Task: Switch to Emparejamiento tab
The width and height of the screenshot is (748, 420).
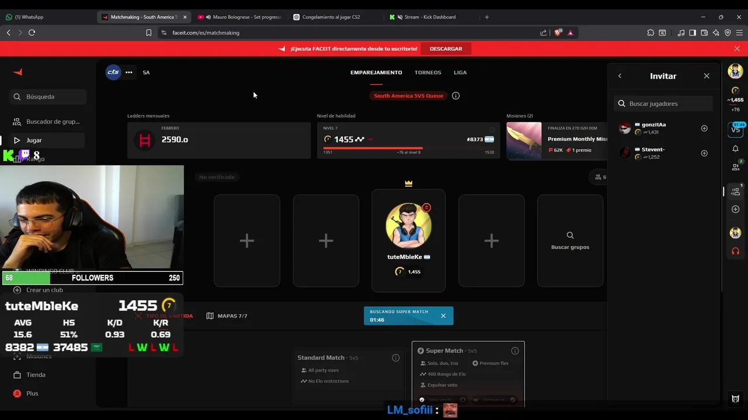Action: tap(376, 72)
